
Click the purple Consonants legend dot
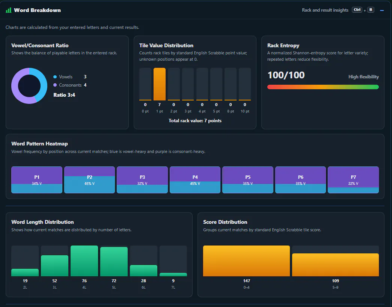point(55,85)
